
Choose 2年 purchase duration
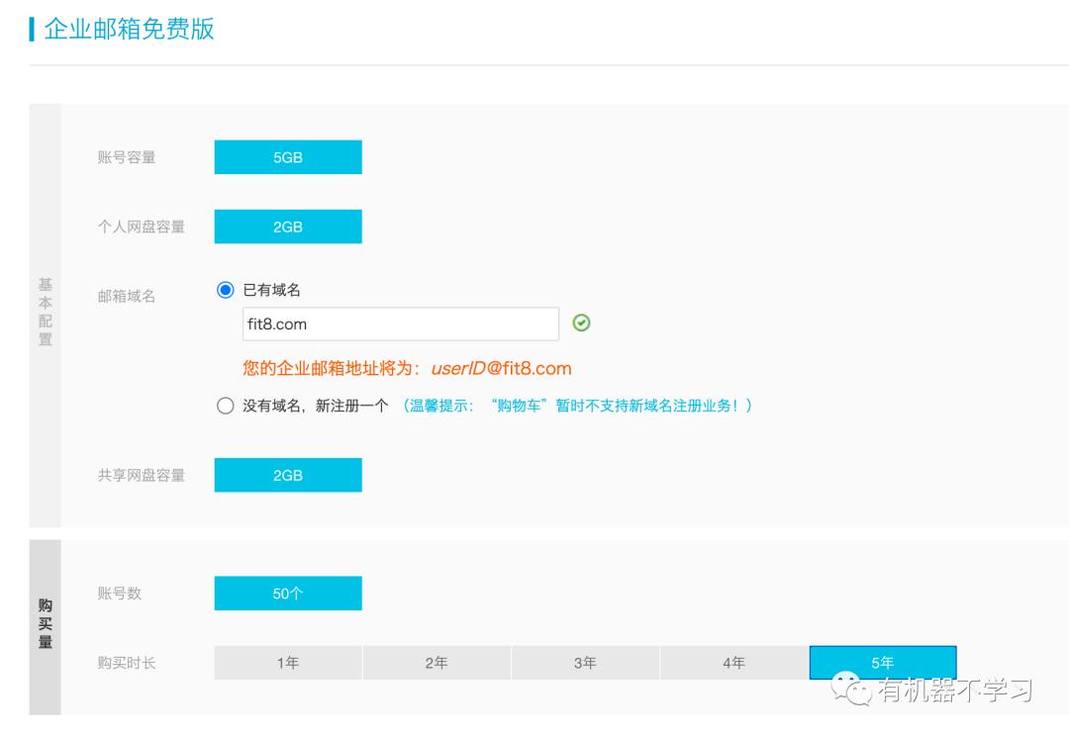[x=436, y=662]
